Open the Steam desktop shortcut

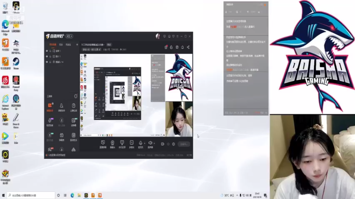16,63
